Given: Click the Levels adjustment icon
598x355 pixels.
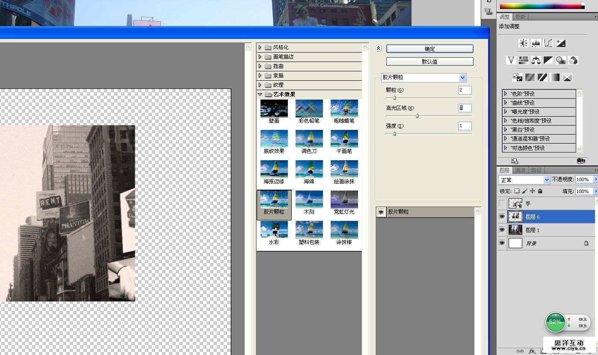Looking at the screenshot, I should tap(536, 43).
